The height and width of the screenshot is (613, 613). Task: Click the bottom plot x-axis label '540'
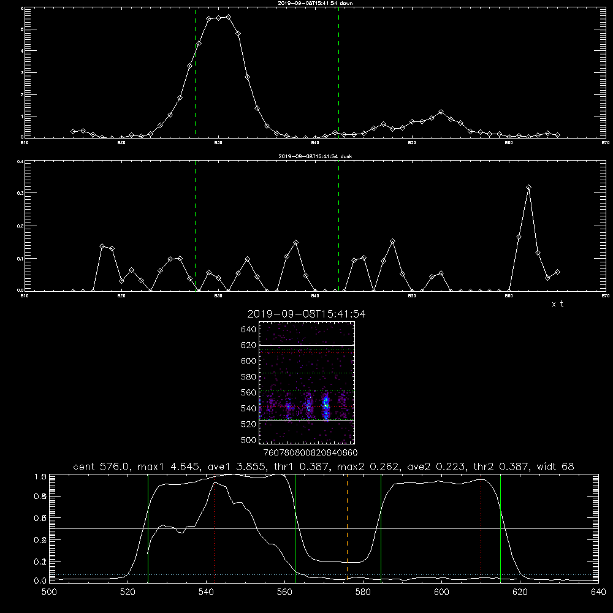coord(206,592)
